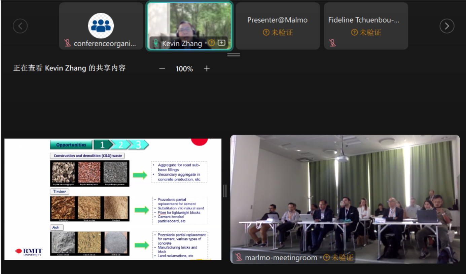The width and height of the screenshot is (466, 274).
Task: Select Kevin Zhang's video thumbnail
Action: tap(189, 20)
